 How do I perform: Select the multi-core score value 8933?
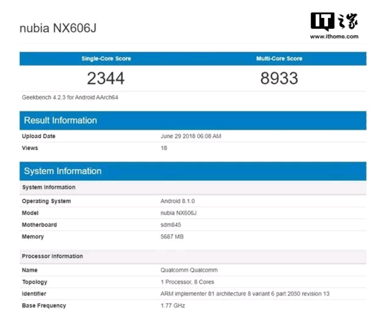tap(279, 78)
